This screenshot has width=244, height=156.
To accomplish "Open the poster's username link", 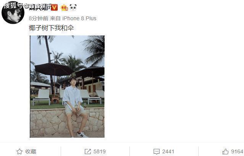I will 40,7.
